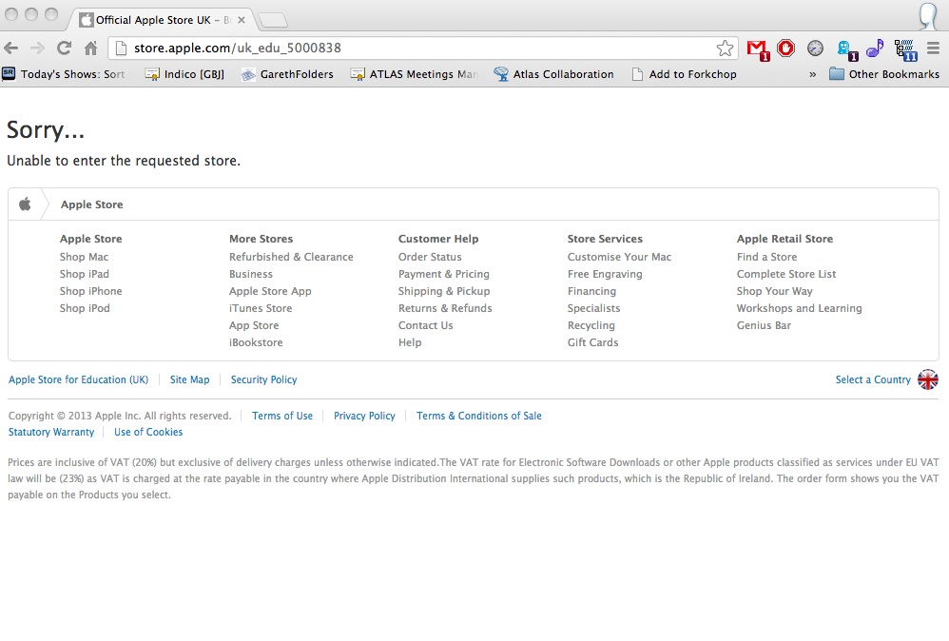Image resolution: width=949 pixels, height=641 pixels.
Task: Click the purple music note extension
Action: click(875, 48)
